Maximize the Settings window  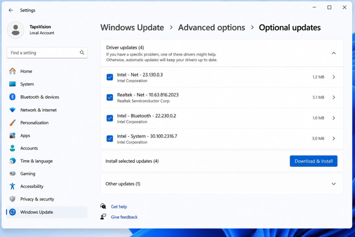tap(329, 8)
